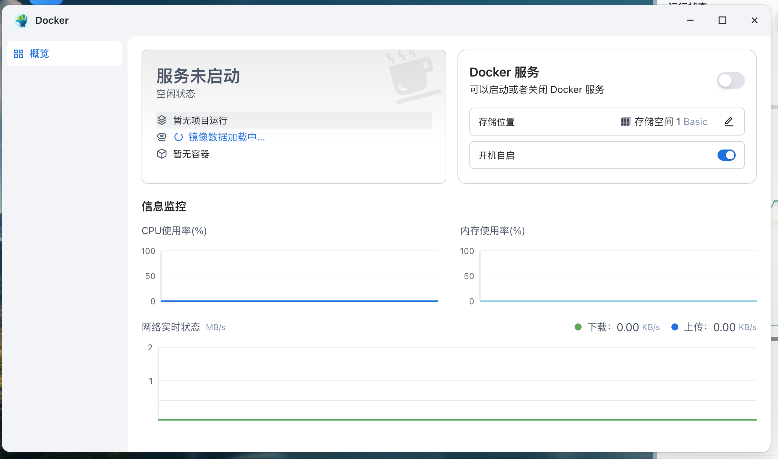Click the green 下载 legend dot
The height and width of the screenshot is (459, 778).
pos(578,327)
